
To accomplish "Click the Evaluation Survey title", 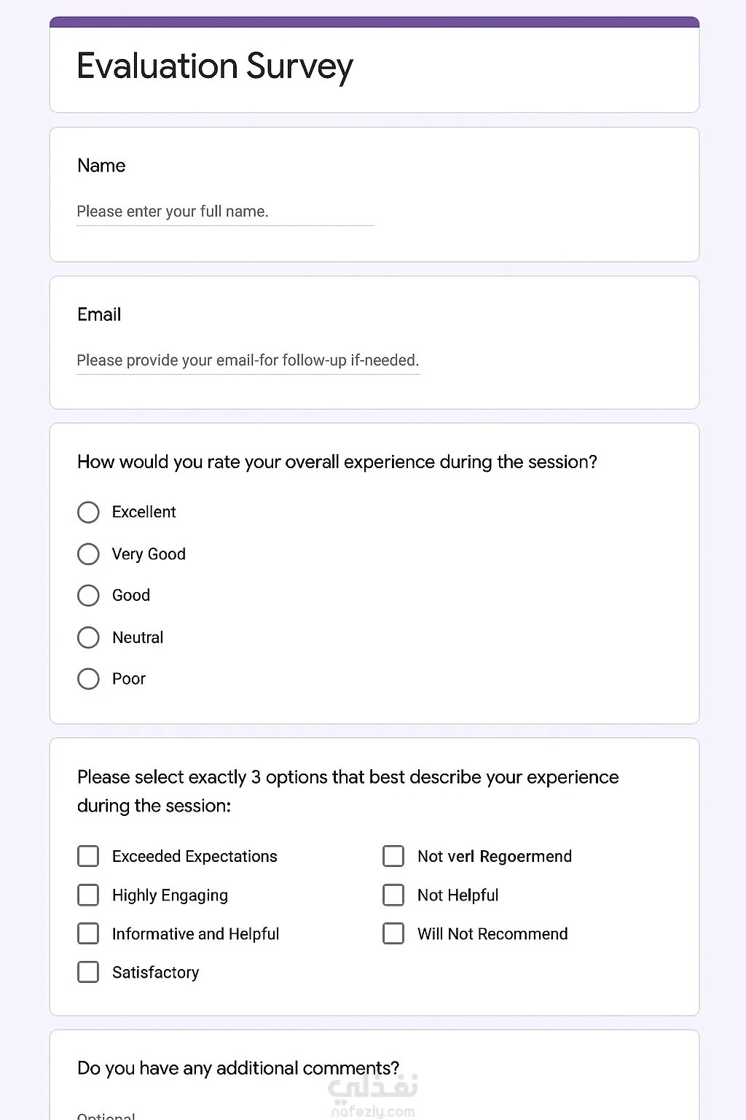I will click(215, 66).
